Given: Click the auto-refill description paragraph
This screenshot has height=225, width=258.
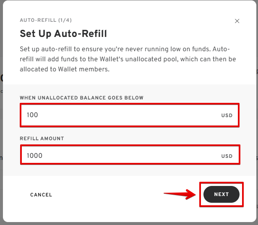Looking at the screenshot, I should click(128, 59).
